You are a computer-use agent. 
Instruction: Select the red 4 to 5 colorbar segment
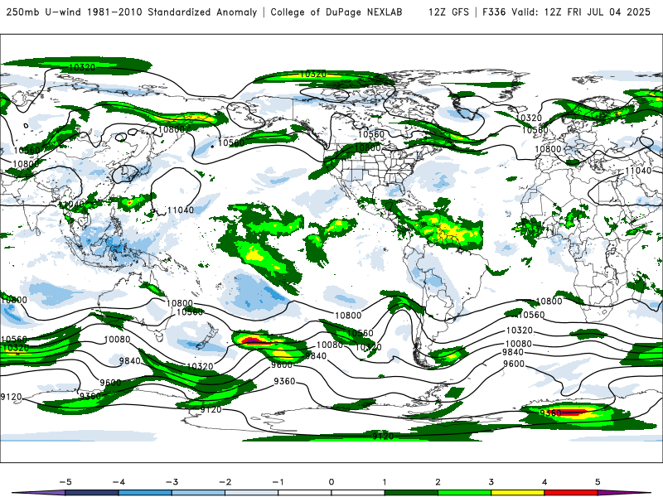(571, 493)
